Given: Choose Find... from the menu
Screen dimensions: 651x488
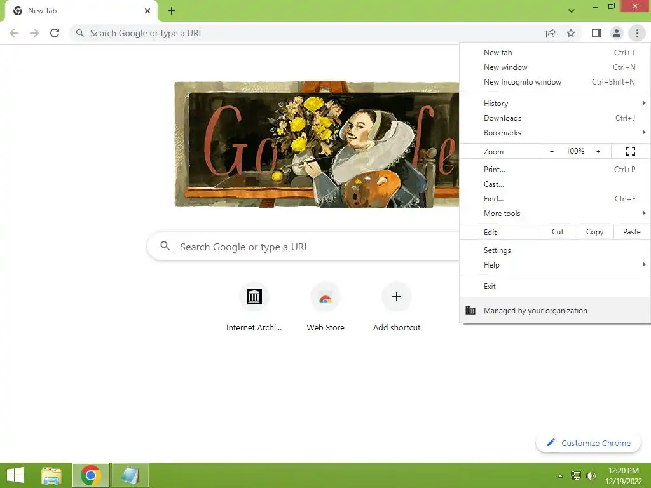Looking at the screenshot, I should (x=555, y=198).
